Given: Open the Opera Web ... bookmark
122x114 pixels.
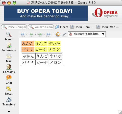Looking at the screenshot, I should 108,27.
